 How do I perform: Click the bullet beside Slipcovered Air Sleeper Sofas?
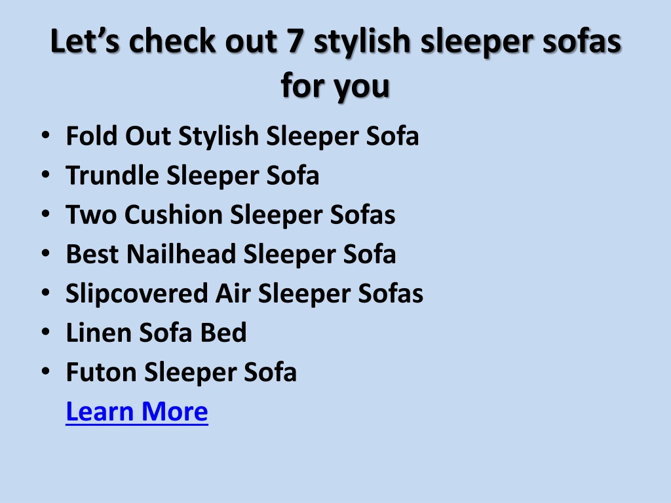click(x=46, y=293)
